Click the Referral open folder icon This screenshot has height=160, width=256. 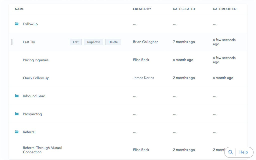17,131
